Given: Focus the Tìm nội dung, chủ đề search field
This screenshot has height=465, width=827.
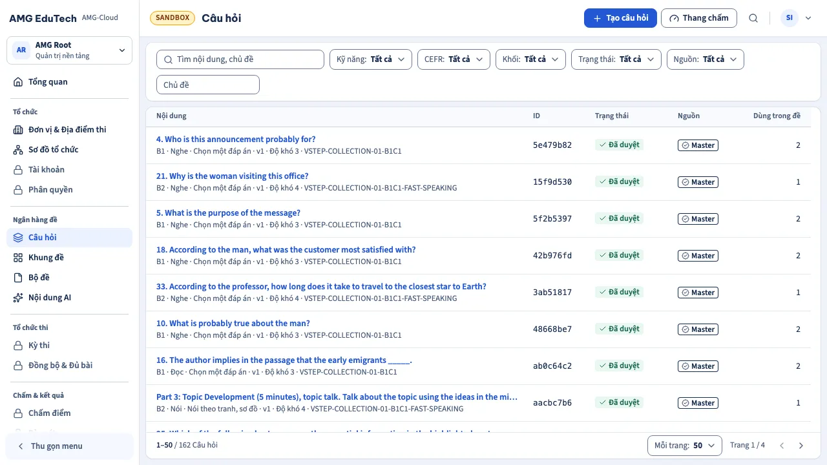Looking at the screenshot, I should [x=240, y=59].
